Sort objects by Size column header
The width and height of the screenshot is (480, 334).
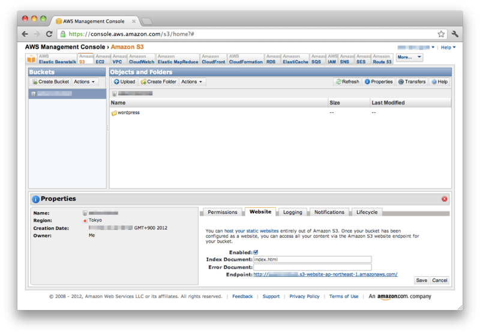point(349,103)
